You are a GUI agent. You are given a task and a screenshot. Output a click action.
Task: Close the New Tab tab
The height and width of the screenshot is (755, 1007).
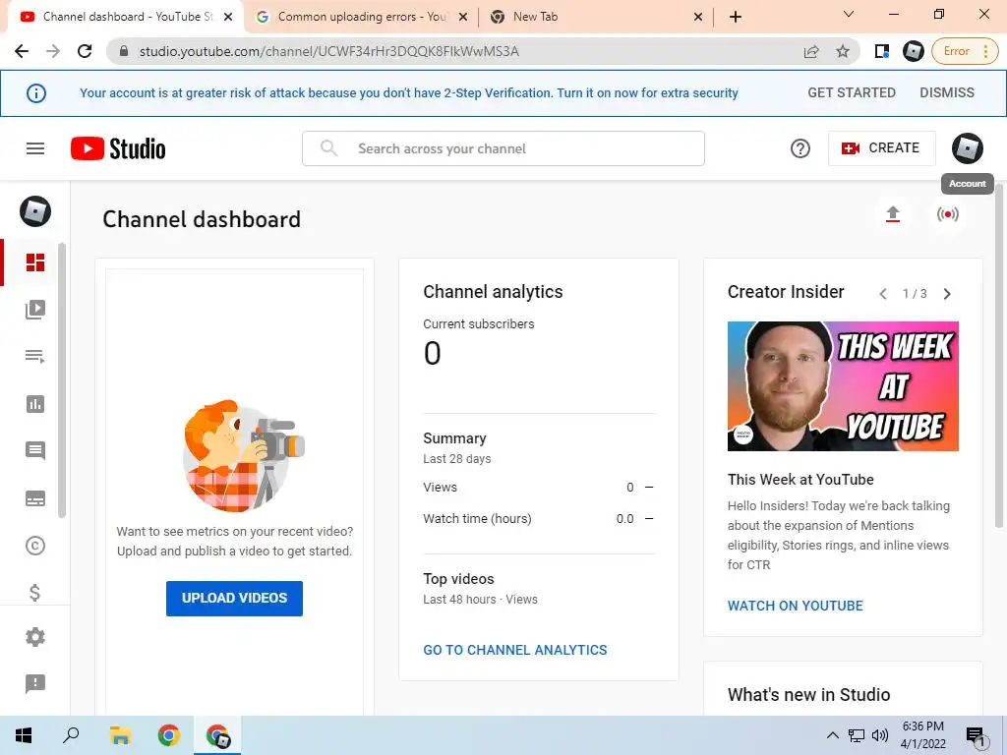click(x=698, y=17)
